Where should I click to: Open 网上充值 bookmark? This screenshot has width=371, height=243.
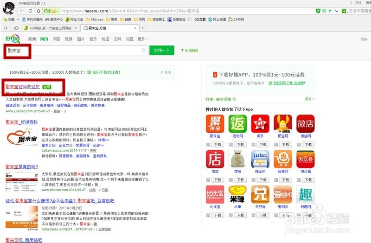tap(217, 19)
